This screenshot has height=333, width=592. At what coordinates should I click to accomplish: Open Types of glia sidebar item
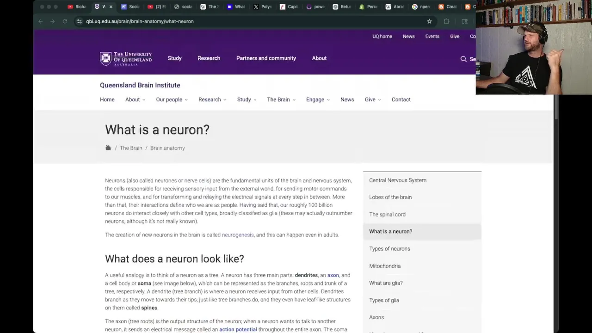coord(422,300)
